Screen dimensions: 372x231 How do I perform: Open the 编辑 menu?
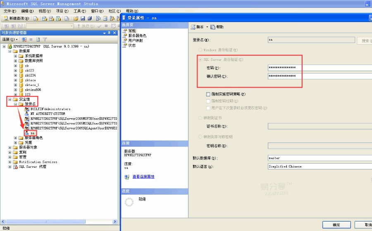pyautogui.click(x=27, y=11)
